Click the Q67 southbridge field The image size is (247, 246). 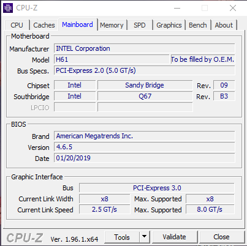point(145,96)
